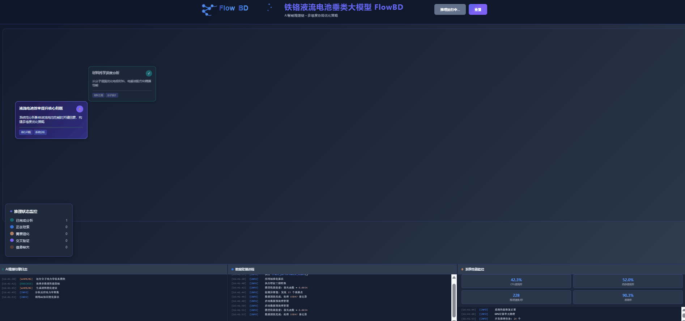Click the 数据处理进程 log scrollbar thumb
685x321 pixels.
454,300
